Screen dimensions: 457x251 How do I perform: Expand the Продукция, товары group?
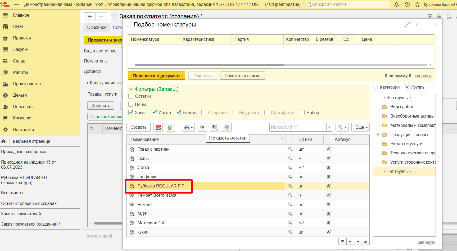[x=378, y=135]
